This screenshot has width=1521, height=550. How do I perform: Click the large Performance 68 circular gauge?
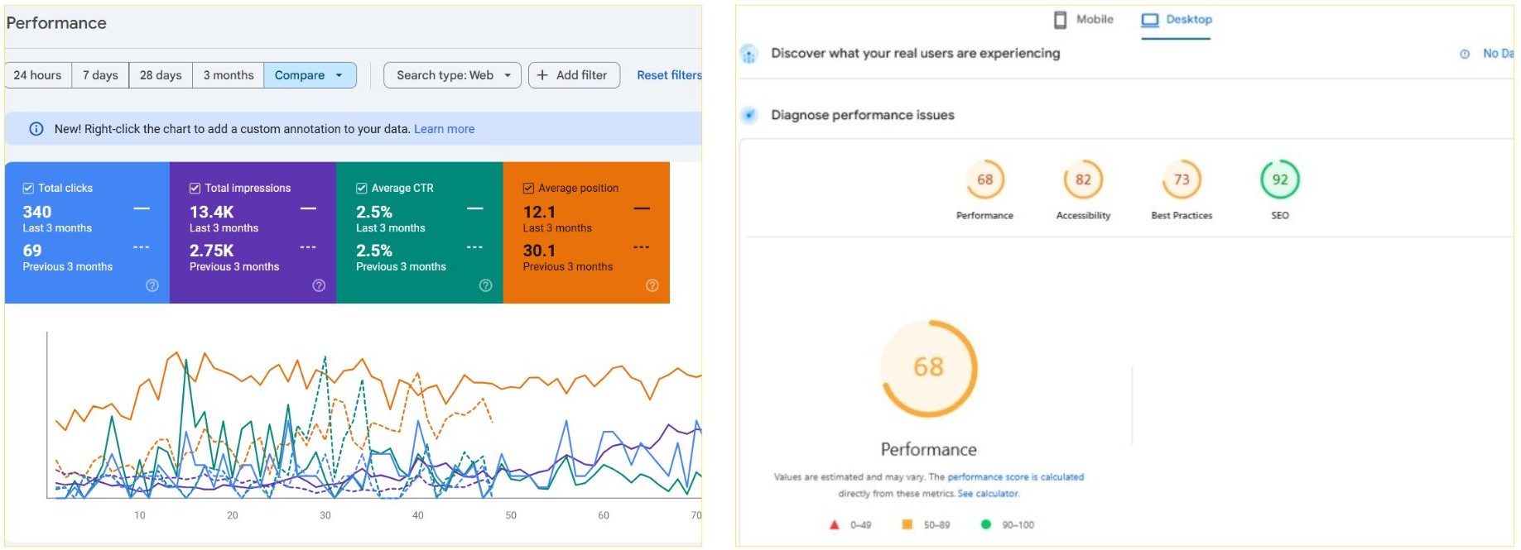click(x=928, y=367)
